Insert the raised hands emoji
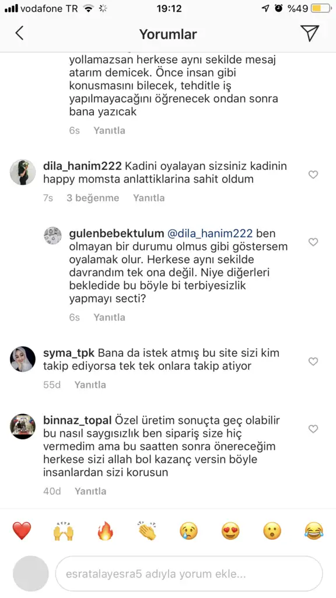The width and height of the screenshot is (336, 598). tap(63, 531)
